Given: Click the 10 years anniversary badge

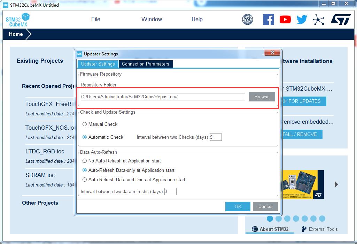Looking at the screenshot, I should point(248,20).
